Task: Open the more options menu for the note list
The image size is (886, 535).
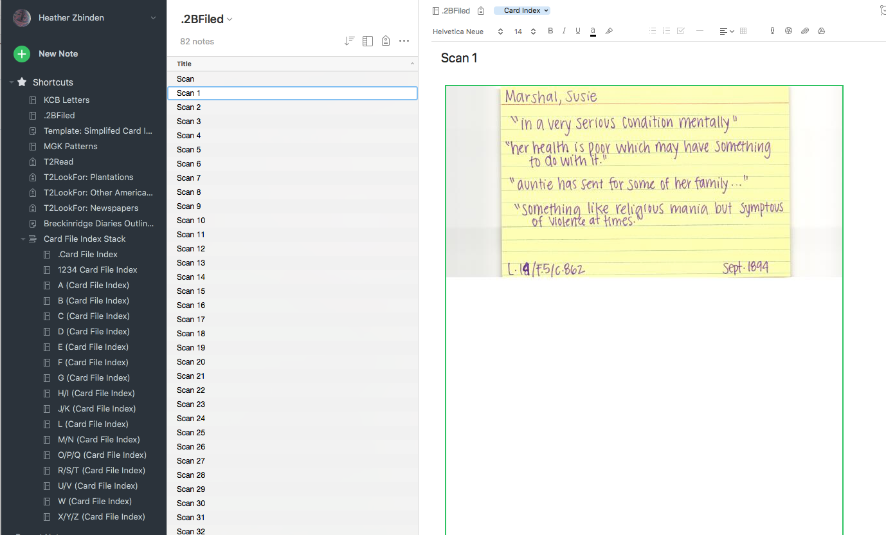Action: pos(404,41)
